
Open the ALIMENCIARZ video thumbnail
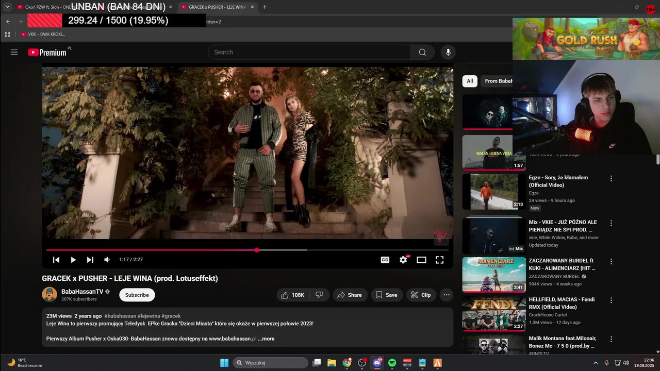[494, 275]
